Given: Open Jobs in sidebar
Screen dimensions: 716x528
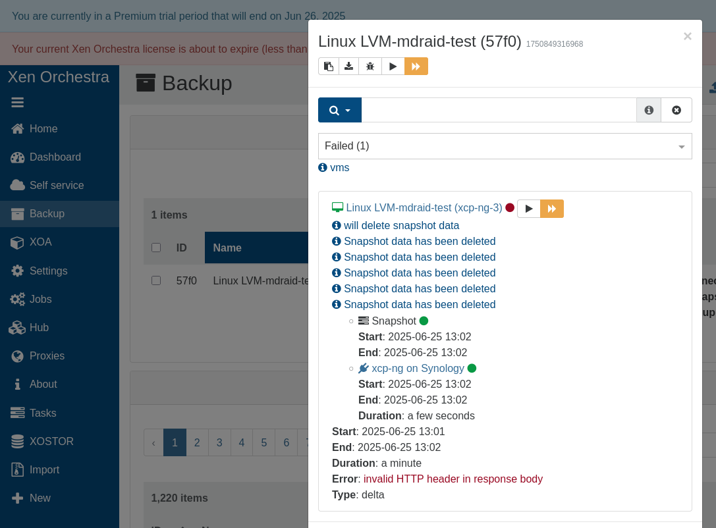Looking at the screenshot, I should click(59, 299).
